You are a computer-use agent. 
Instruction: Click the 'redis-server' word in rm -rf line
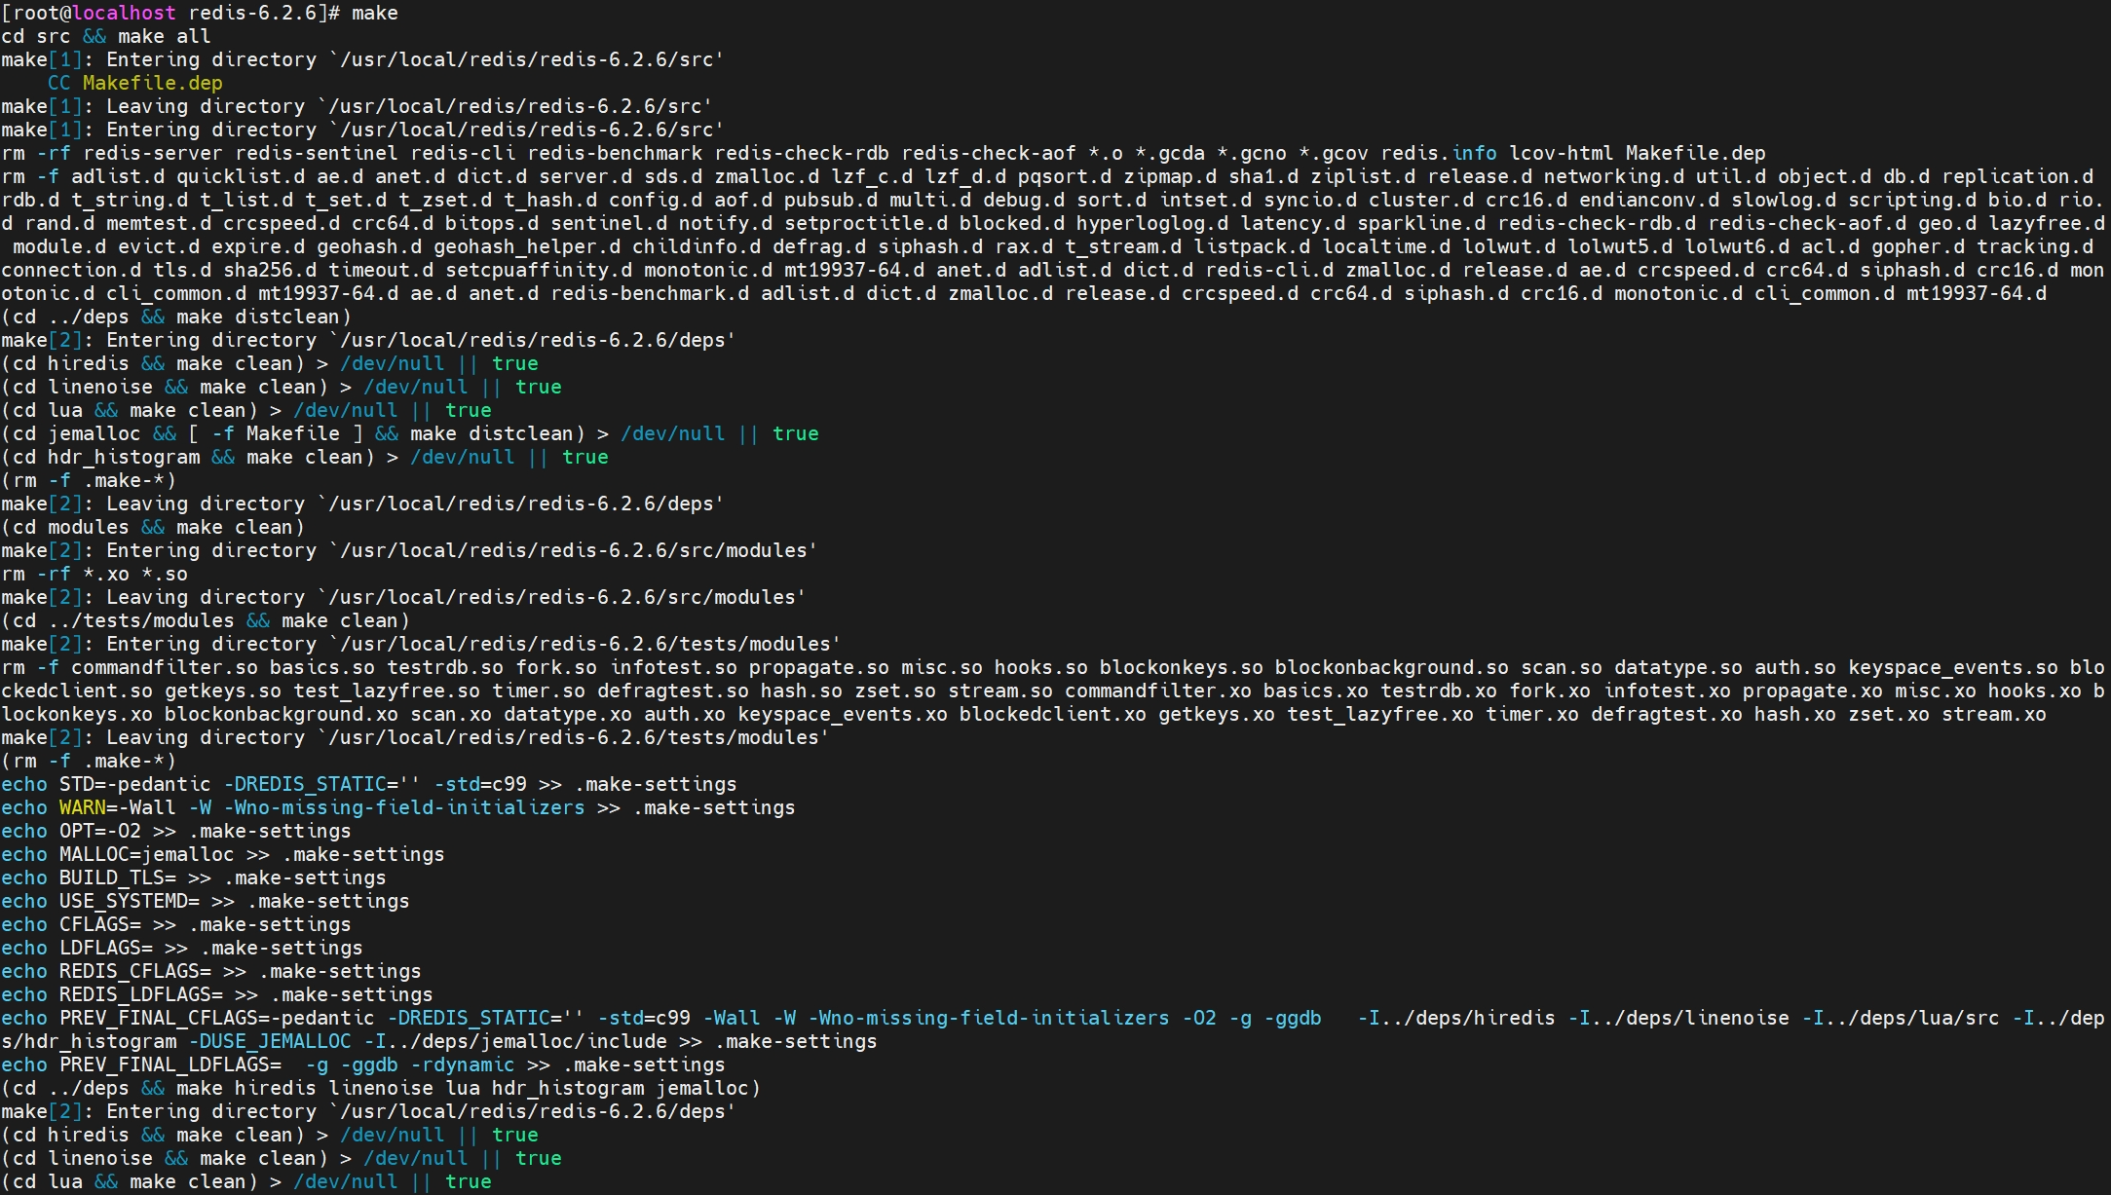[x=153, y=153]
